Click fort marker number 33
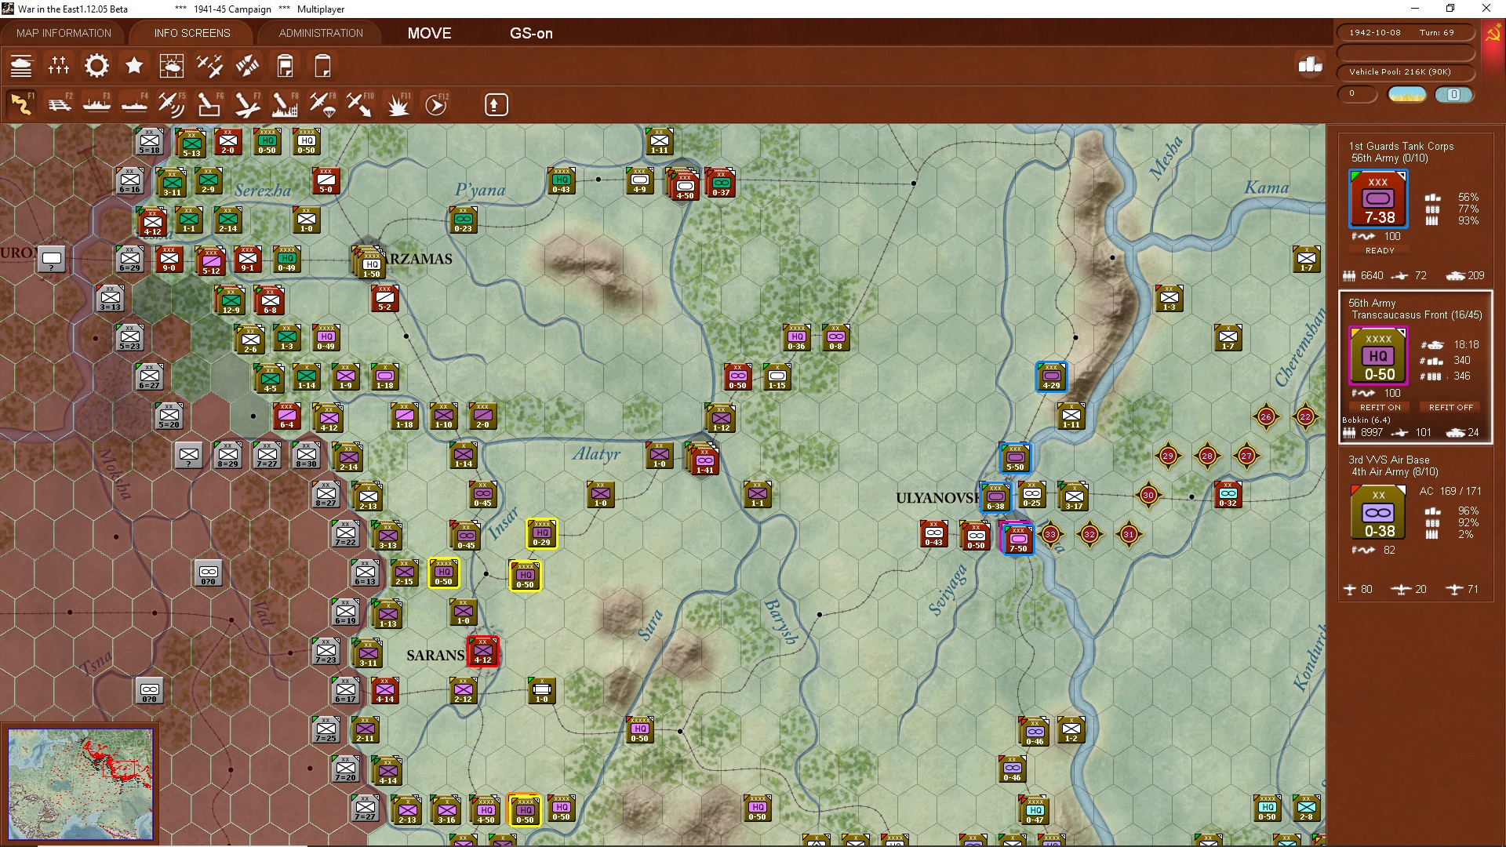This screenshot has height=847, width=1506. tap(1050, 534)
